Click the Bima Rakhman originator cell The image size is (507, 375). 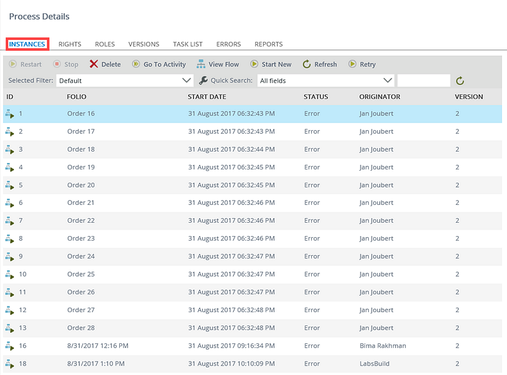(x=383, y=346)
